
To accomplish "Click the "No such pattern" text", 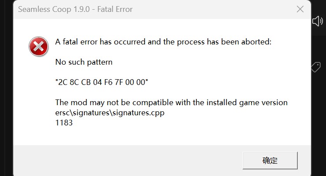I will click(x=84, y=62).
